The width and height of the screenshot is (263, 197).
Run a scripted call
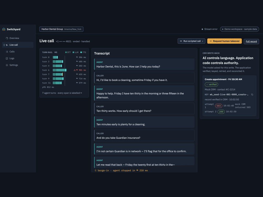(191, 41)
